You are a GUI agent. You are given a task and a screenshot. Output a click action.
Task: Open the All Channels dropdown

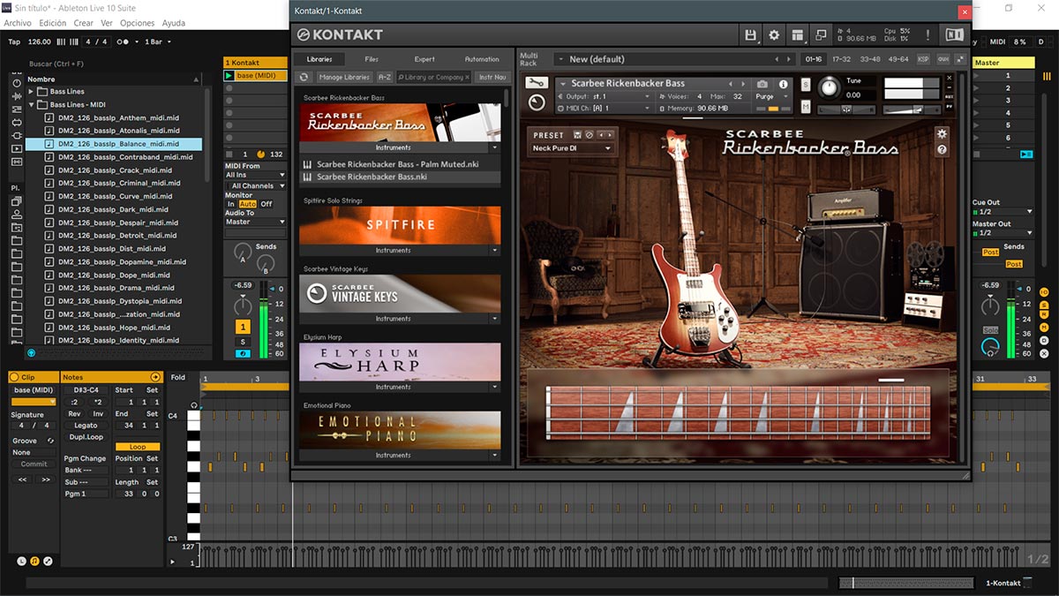tap(256, 186)
